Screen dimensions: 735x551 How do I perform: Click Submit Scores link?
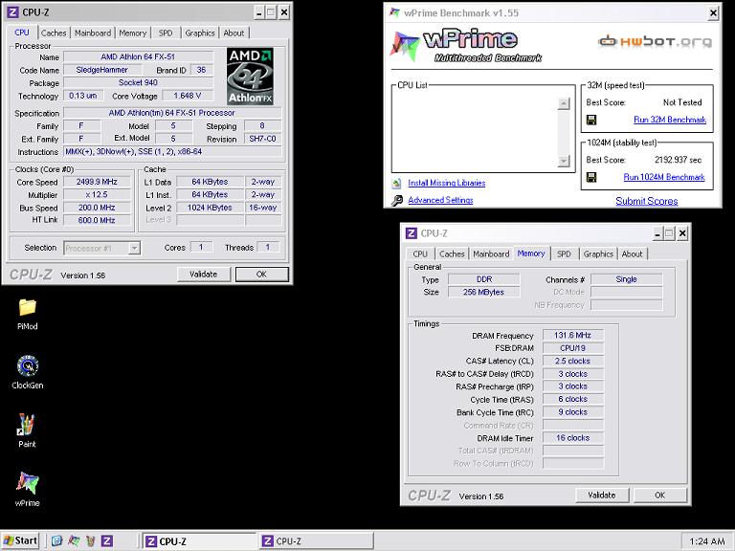647,201
